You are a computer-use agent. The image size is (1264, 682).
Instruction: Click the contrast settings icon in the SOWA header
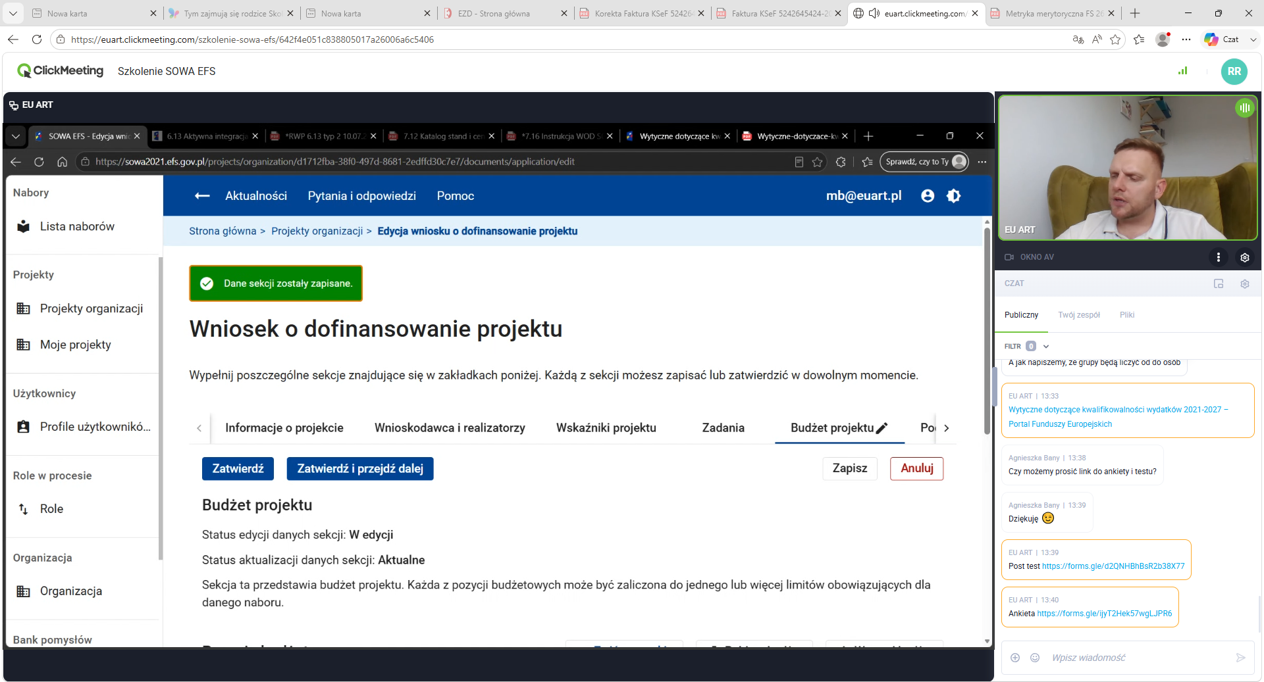(954, 196)
